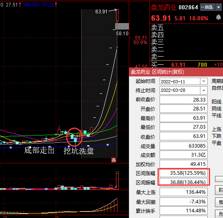Click the 63.91 high price label on chart

tap(101, 12)
